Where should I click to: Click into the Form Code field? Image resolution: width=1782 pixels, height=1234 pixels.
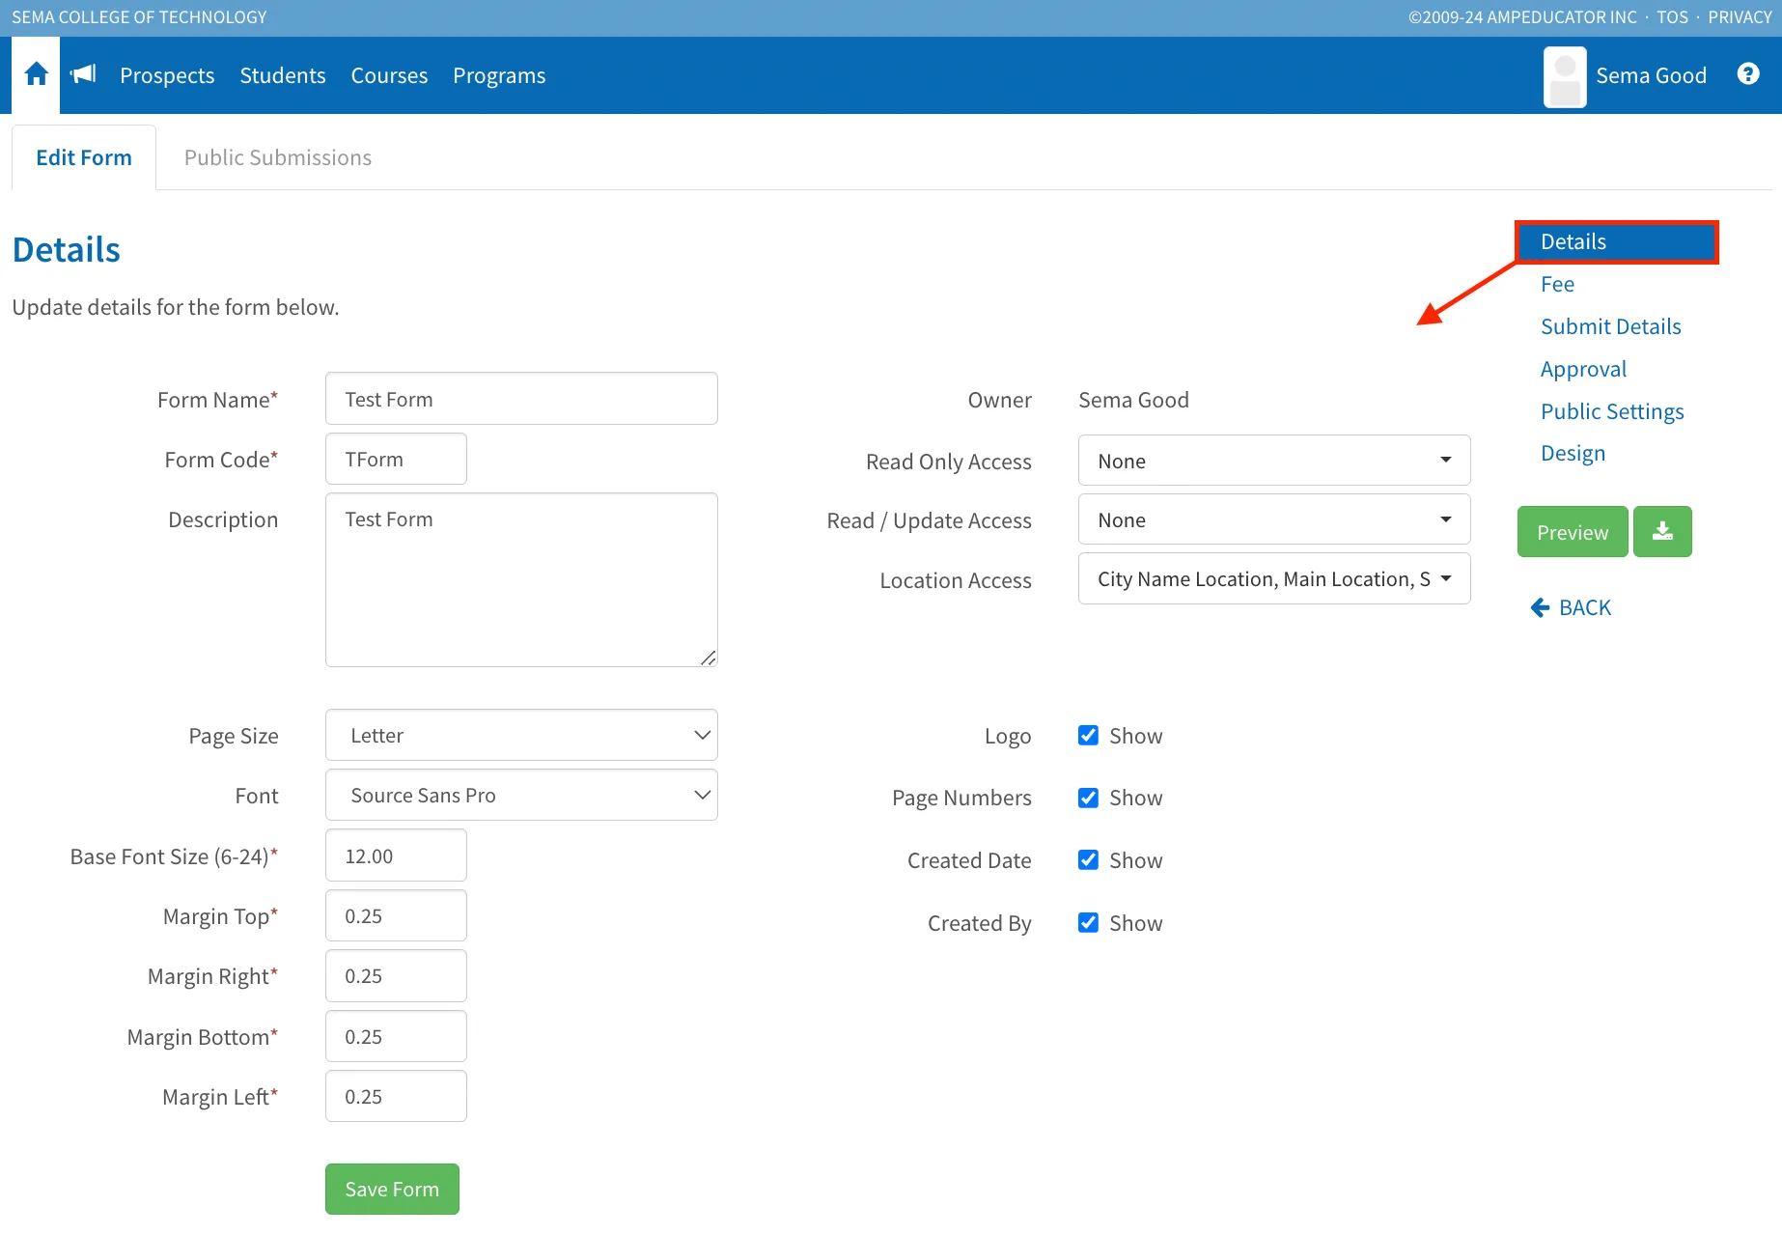(x=396, y=459)
